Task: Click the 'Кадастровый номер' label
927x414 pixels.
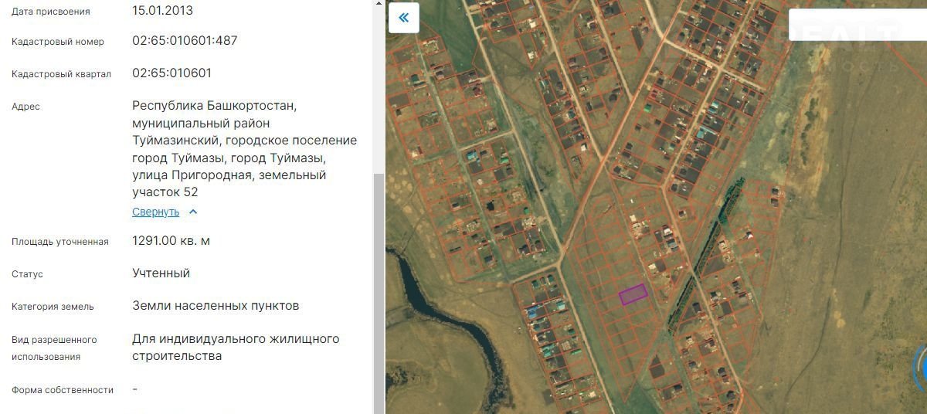Action: (x=58, y=42)
